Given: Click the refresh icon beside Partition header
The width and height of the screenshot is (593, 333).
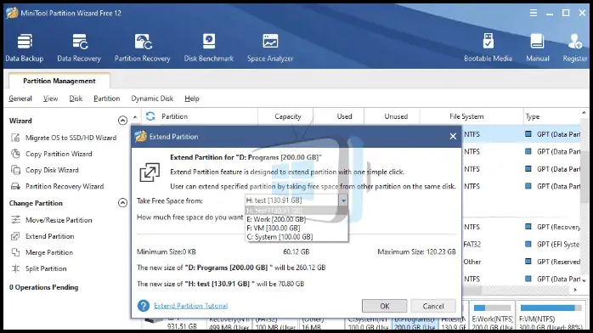Looking at the screenshot, I should 150,116.
